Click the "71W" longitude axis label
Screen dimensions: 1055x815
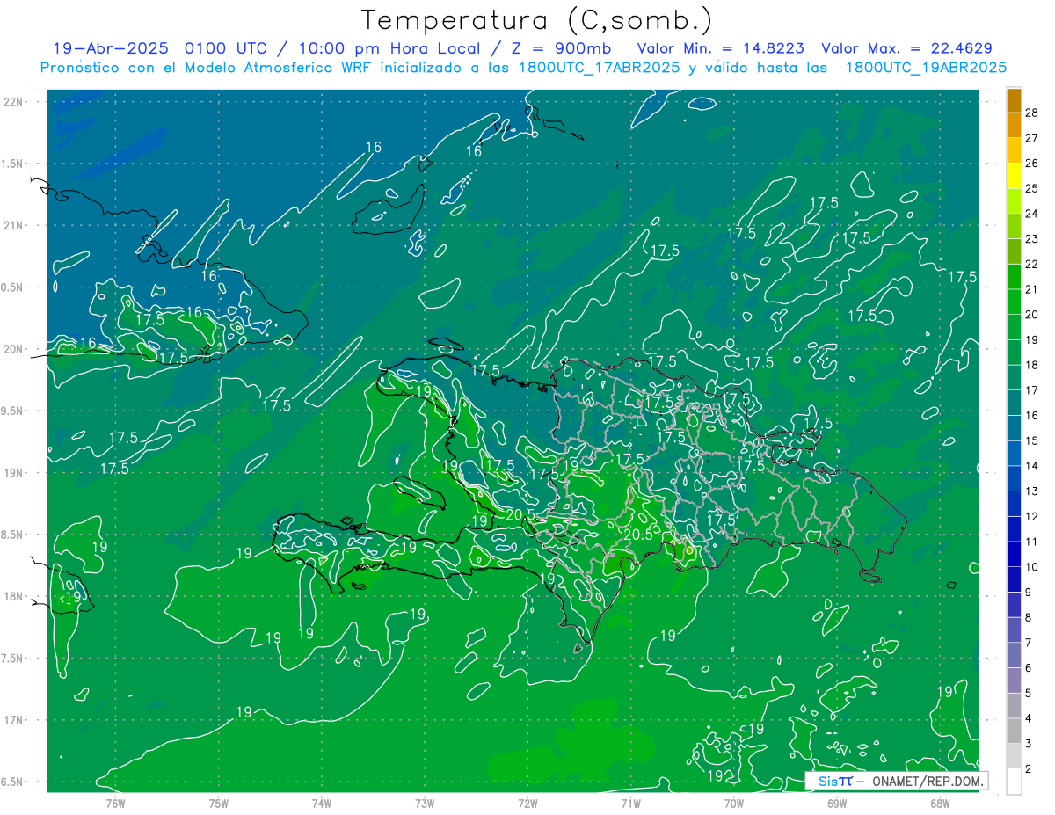[x=631, y=803]
